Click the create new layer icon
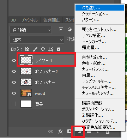This screenshot has width=127, height=140. click(x=98, y=132)
